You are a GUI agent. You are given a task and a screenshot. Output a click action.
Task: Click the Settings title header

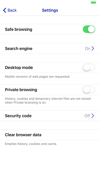[x=50, y=10]
